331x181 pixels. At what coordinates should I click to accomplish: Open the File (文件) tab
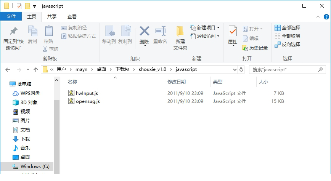[11, 16]
